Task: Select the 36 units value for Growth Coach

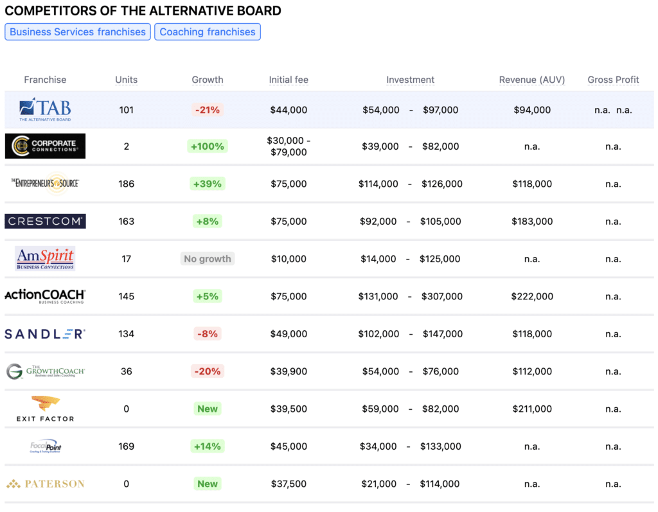Action: [x=127, y=371]
